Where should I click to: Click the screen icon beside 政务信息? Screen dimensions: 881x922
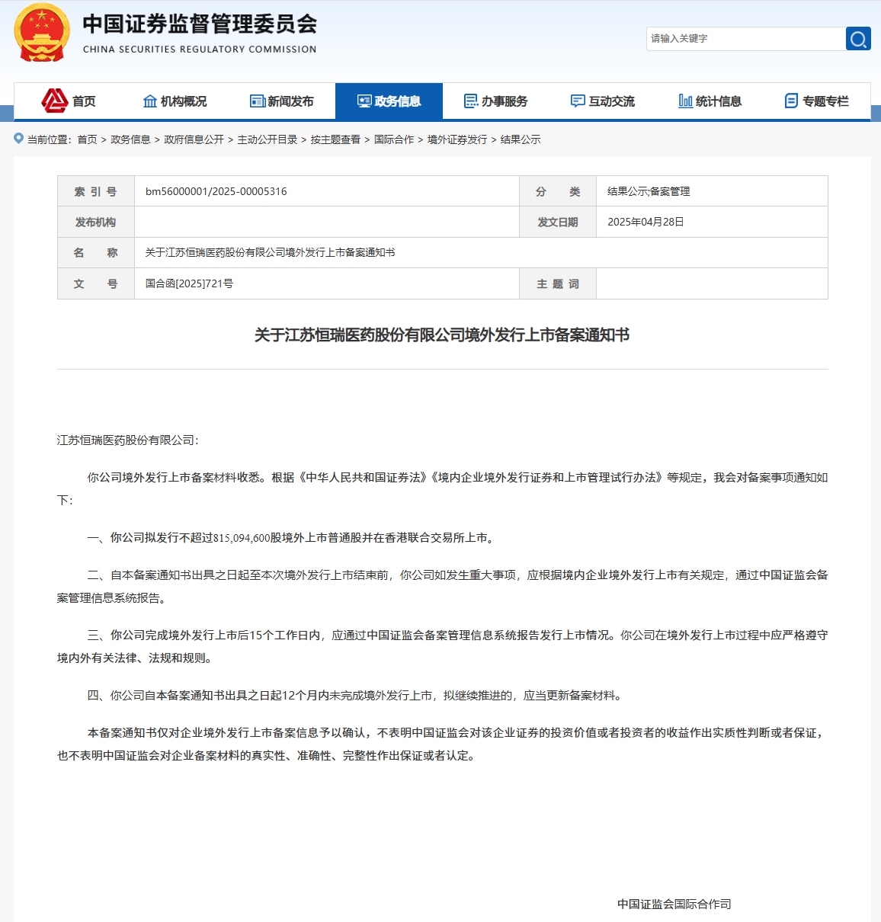364,101
